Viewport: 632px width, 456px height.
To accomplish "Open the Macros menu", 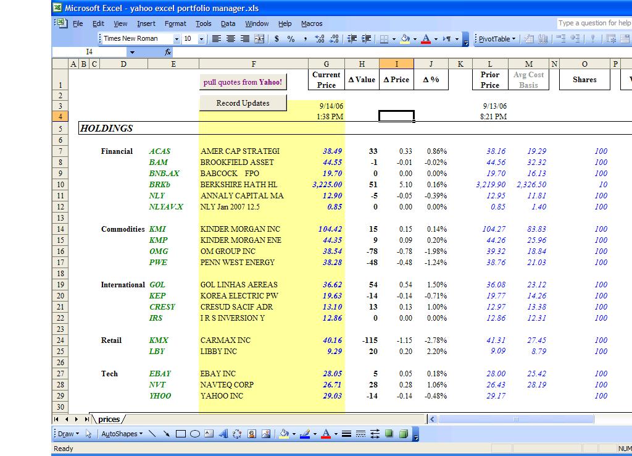I will tap(312, 23).
